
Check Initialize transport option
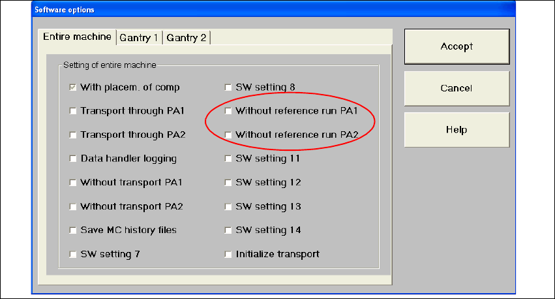click(228, 254)
